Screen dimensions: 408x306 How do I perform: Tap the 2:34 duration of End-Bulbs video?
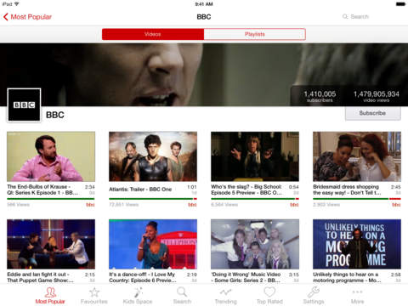click(x=90, y=187)
